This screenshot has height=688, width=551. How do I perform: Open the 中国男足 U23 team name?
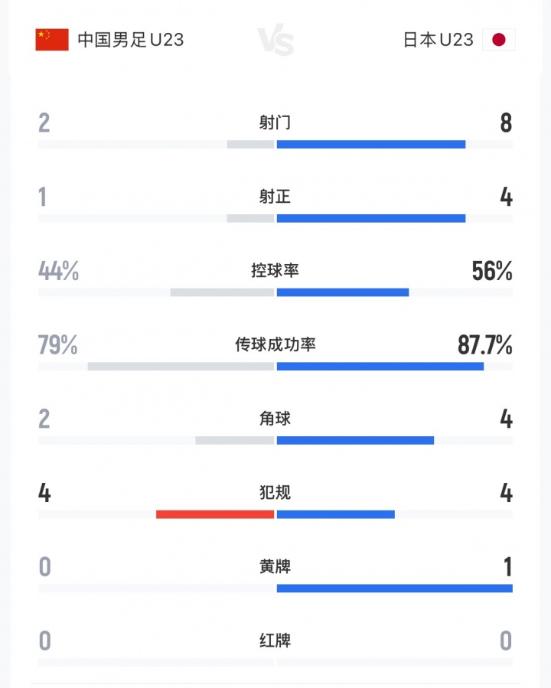pyautogui.click(x=130, y=40)
